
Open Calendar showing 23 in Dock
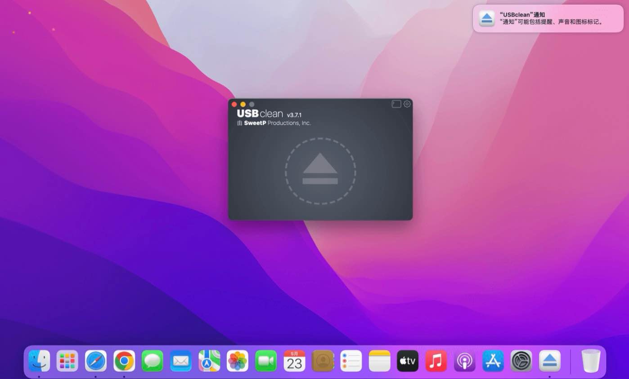294,361
